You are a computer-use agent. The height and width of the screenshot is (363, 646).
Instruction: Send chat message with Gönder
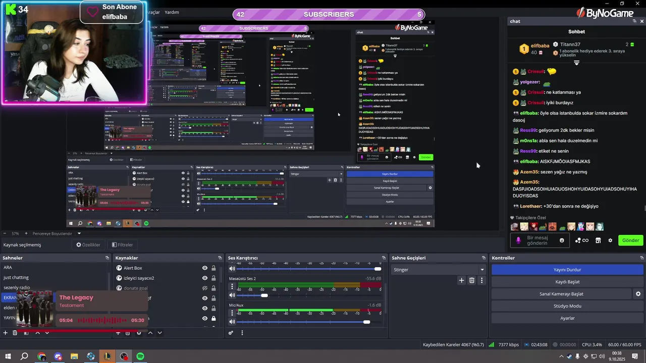click(630, 240)
